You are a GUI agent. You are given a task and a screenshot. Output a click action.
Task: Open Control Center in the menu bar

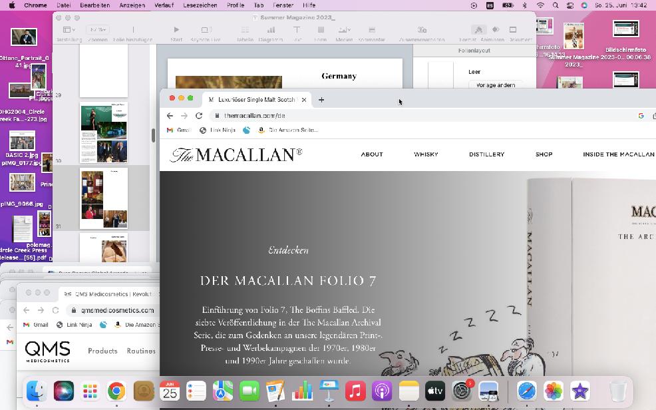[570, 5]
